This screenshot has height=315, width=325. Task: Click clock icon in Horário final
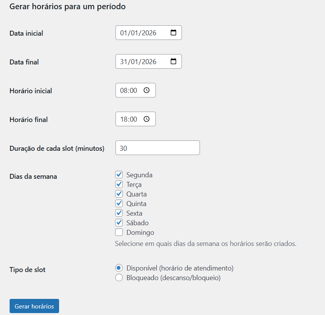coord(147,119)
